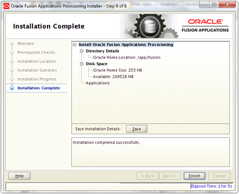Click the Installation Complete step bullet icon
239x194 pixels.
tap(12, 88)
